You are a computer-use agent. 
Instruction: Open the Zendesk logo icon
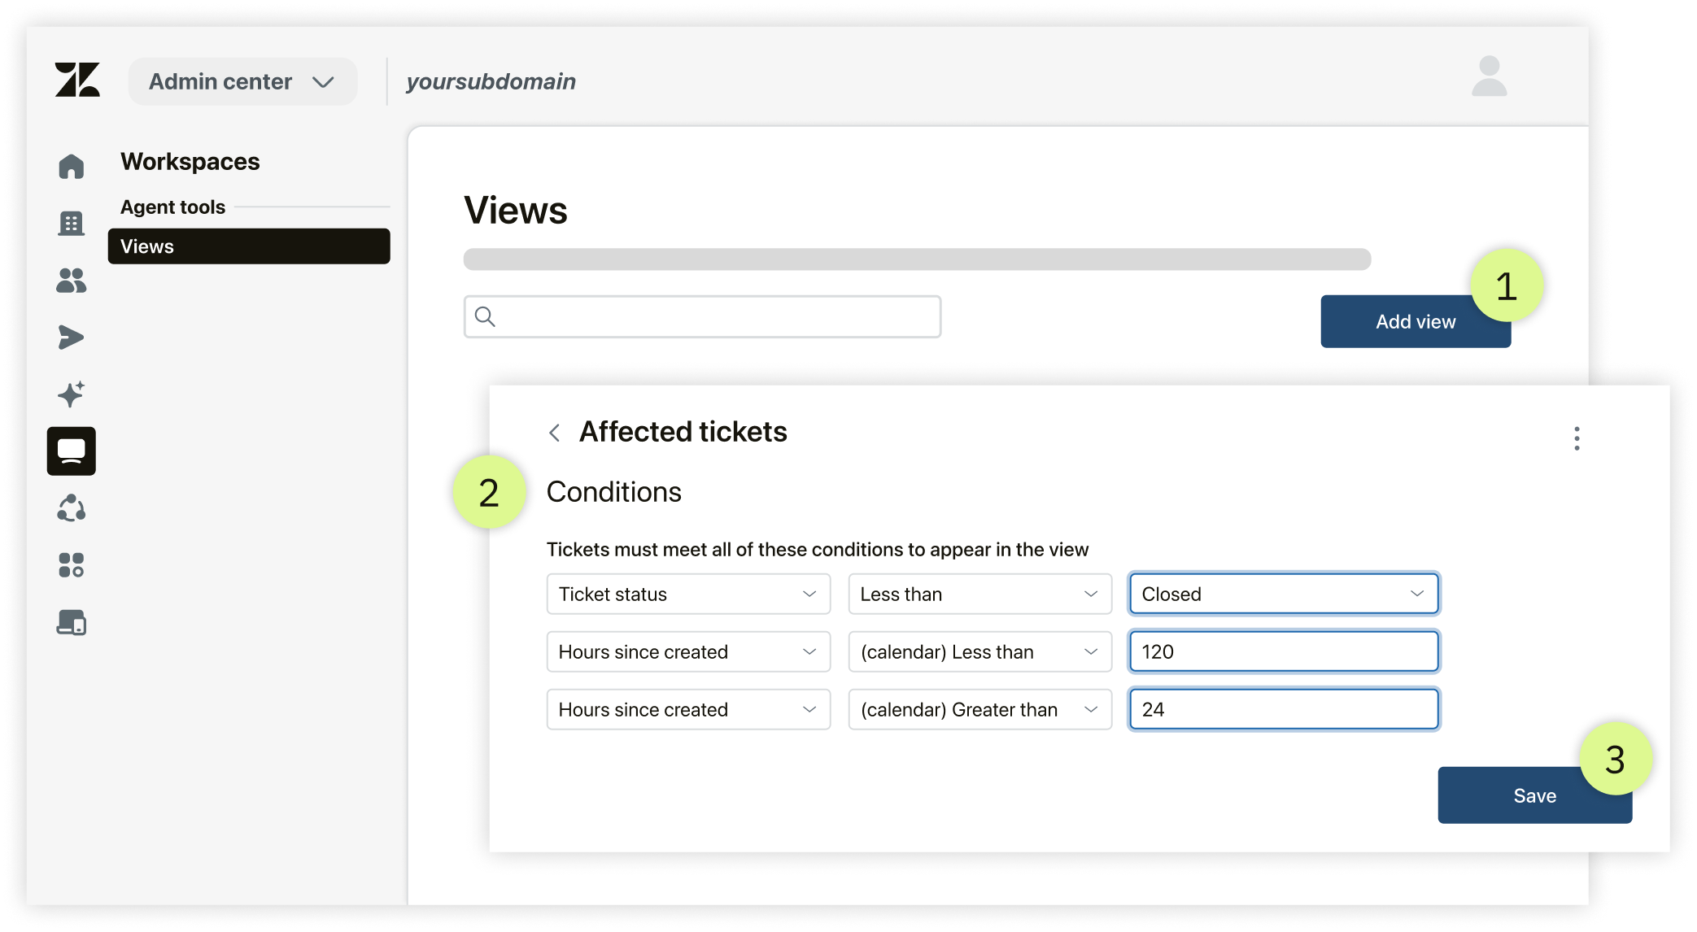(77, 81)
